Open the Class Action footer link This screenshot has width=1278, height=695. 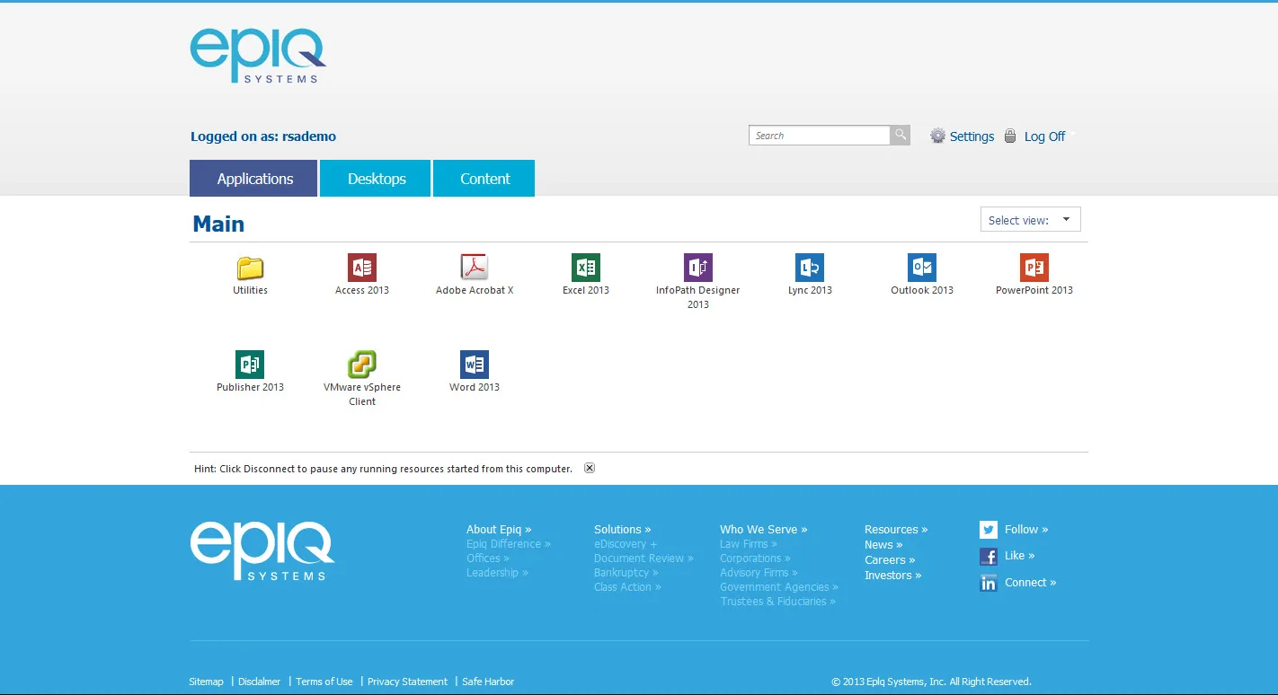[627, 587]
